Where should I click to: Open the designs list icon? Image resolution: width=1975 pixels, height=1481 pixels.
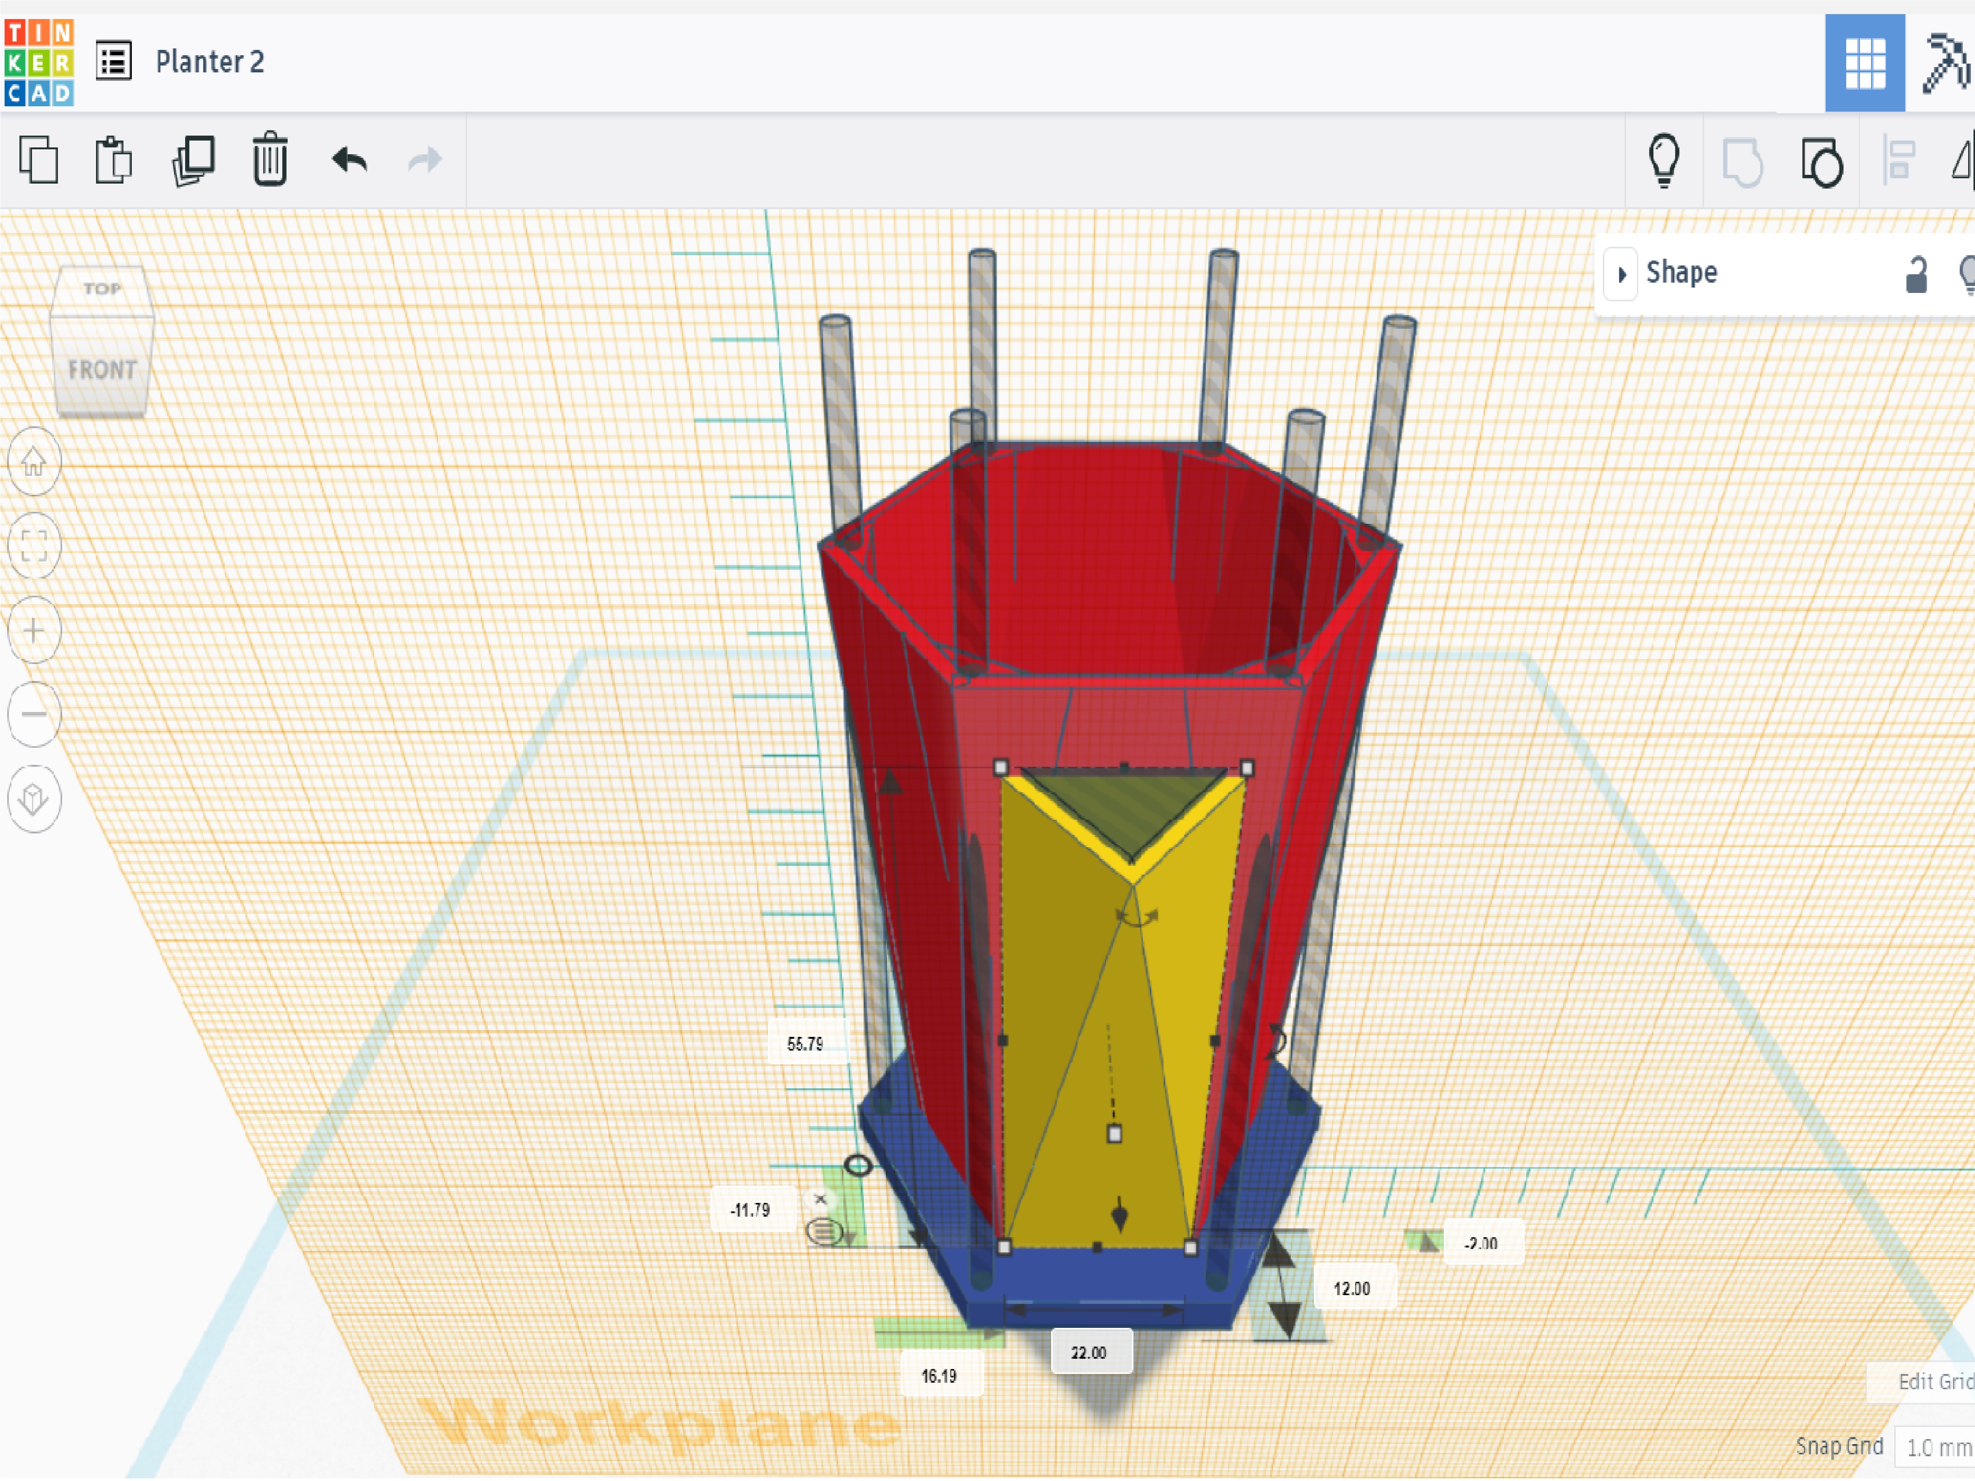click(x=114, y=62)
